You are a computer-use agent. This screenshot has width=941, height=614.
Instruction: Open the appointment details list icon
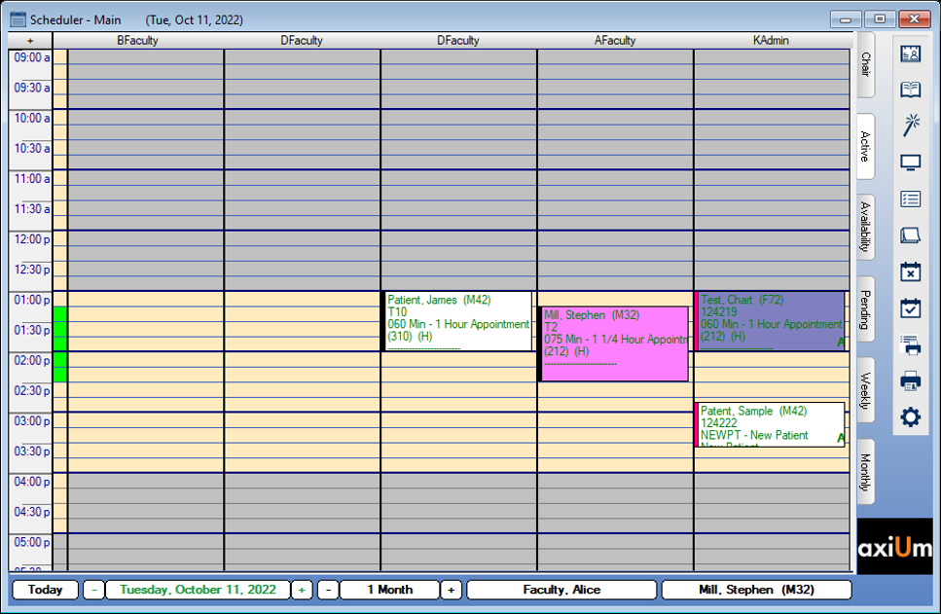click(911, 198)
